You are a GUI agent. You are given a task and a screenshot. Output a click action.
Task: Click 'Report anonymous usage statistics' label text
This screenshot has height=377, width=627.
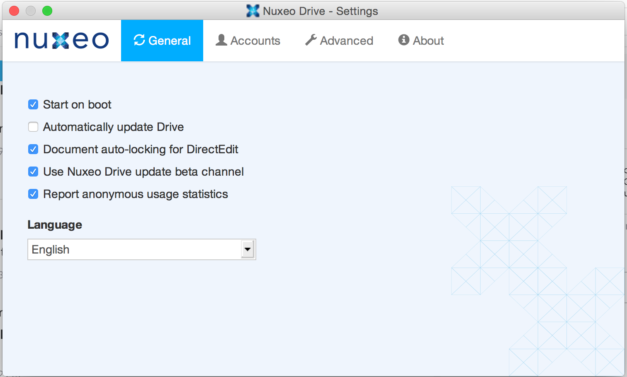136,194
